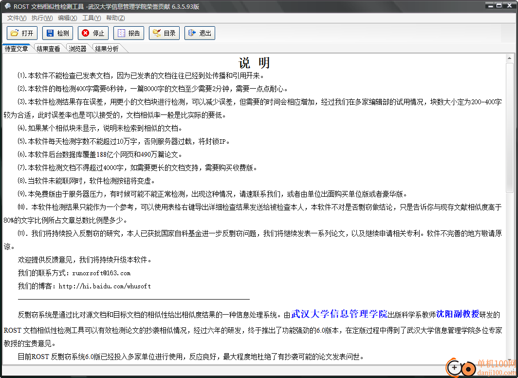Click the 目录 directory icon
The image size is (518, 378).
point(157,33)
